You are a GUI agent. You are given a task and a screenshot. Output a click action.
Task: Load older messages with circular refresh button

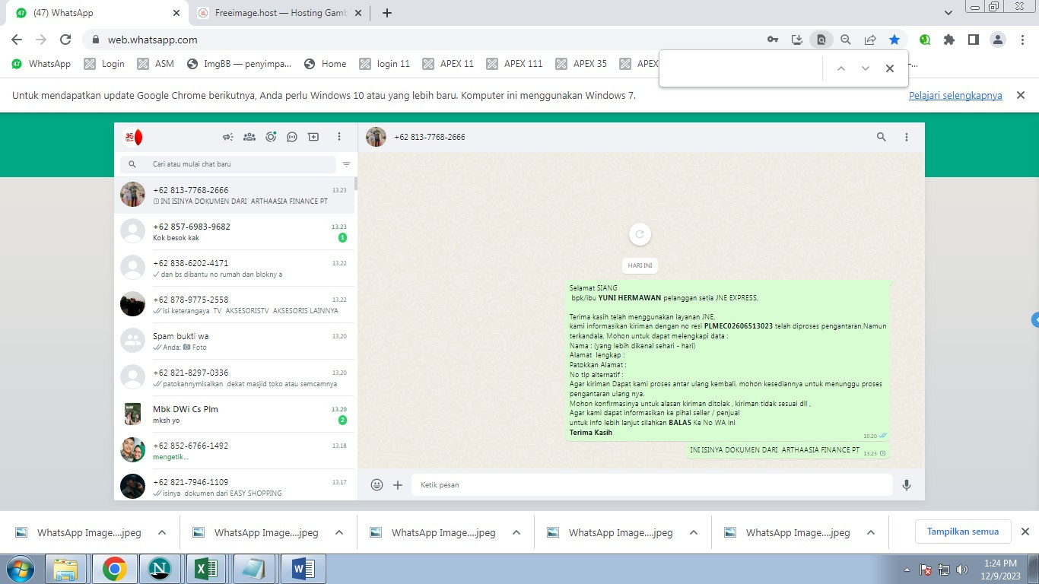click(640, 234)
